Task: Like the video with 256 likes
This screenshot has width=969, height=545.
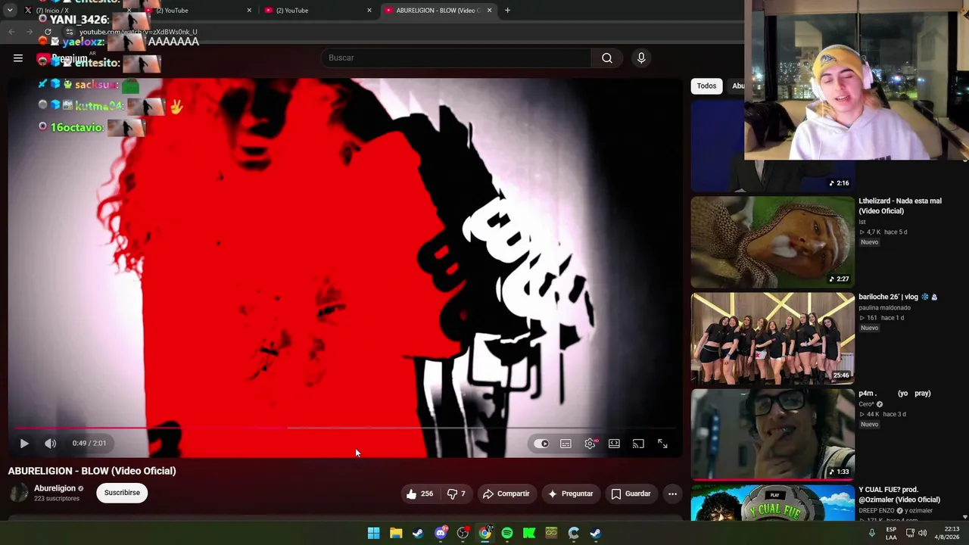Action: (x=419, y=494)
